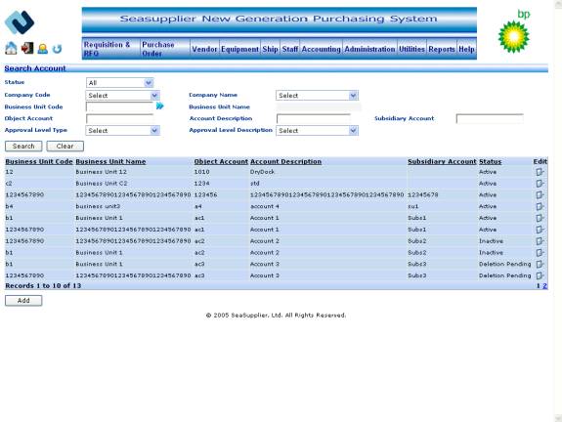
Task: Click the Clear button
Action: click(x=65, y=147)
